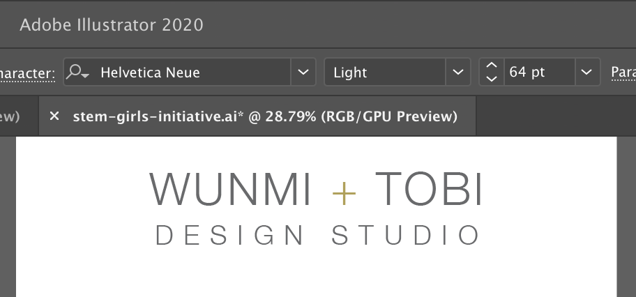
Task: Close the stem-girls-initiative.ai document tab
Action: pyautogui.click(x=54, y=116)
